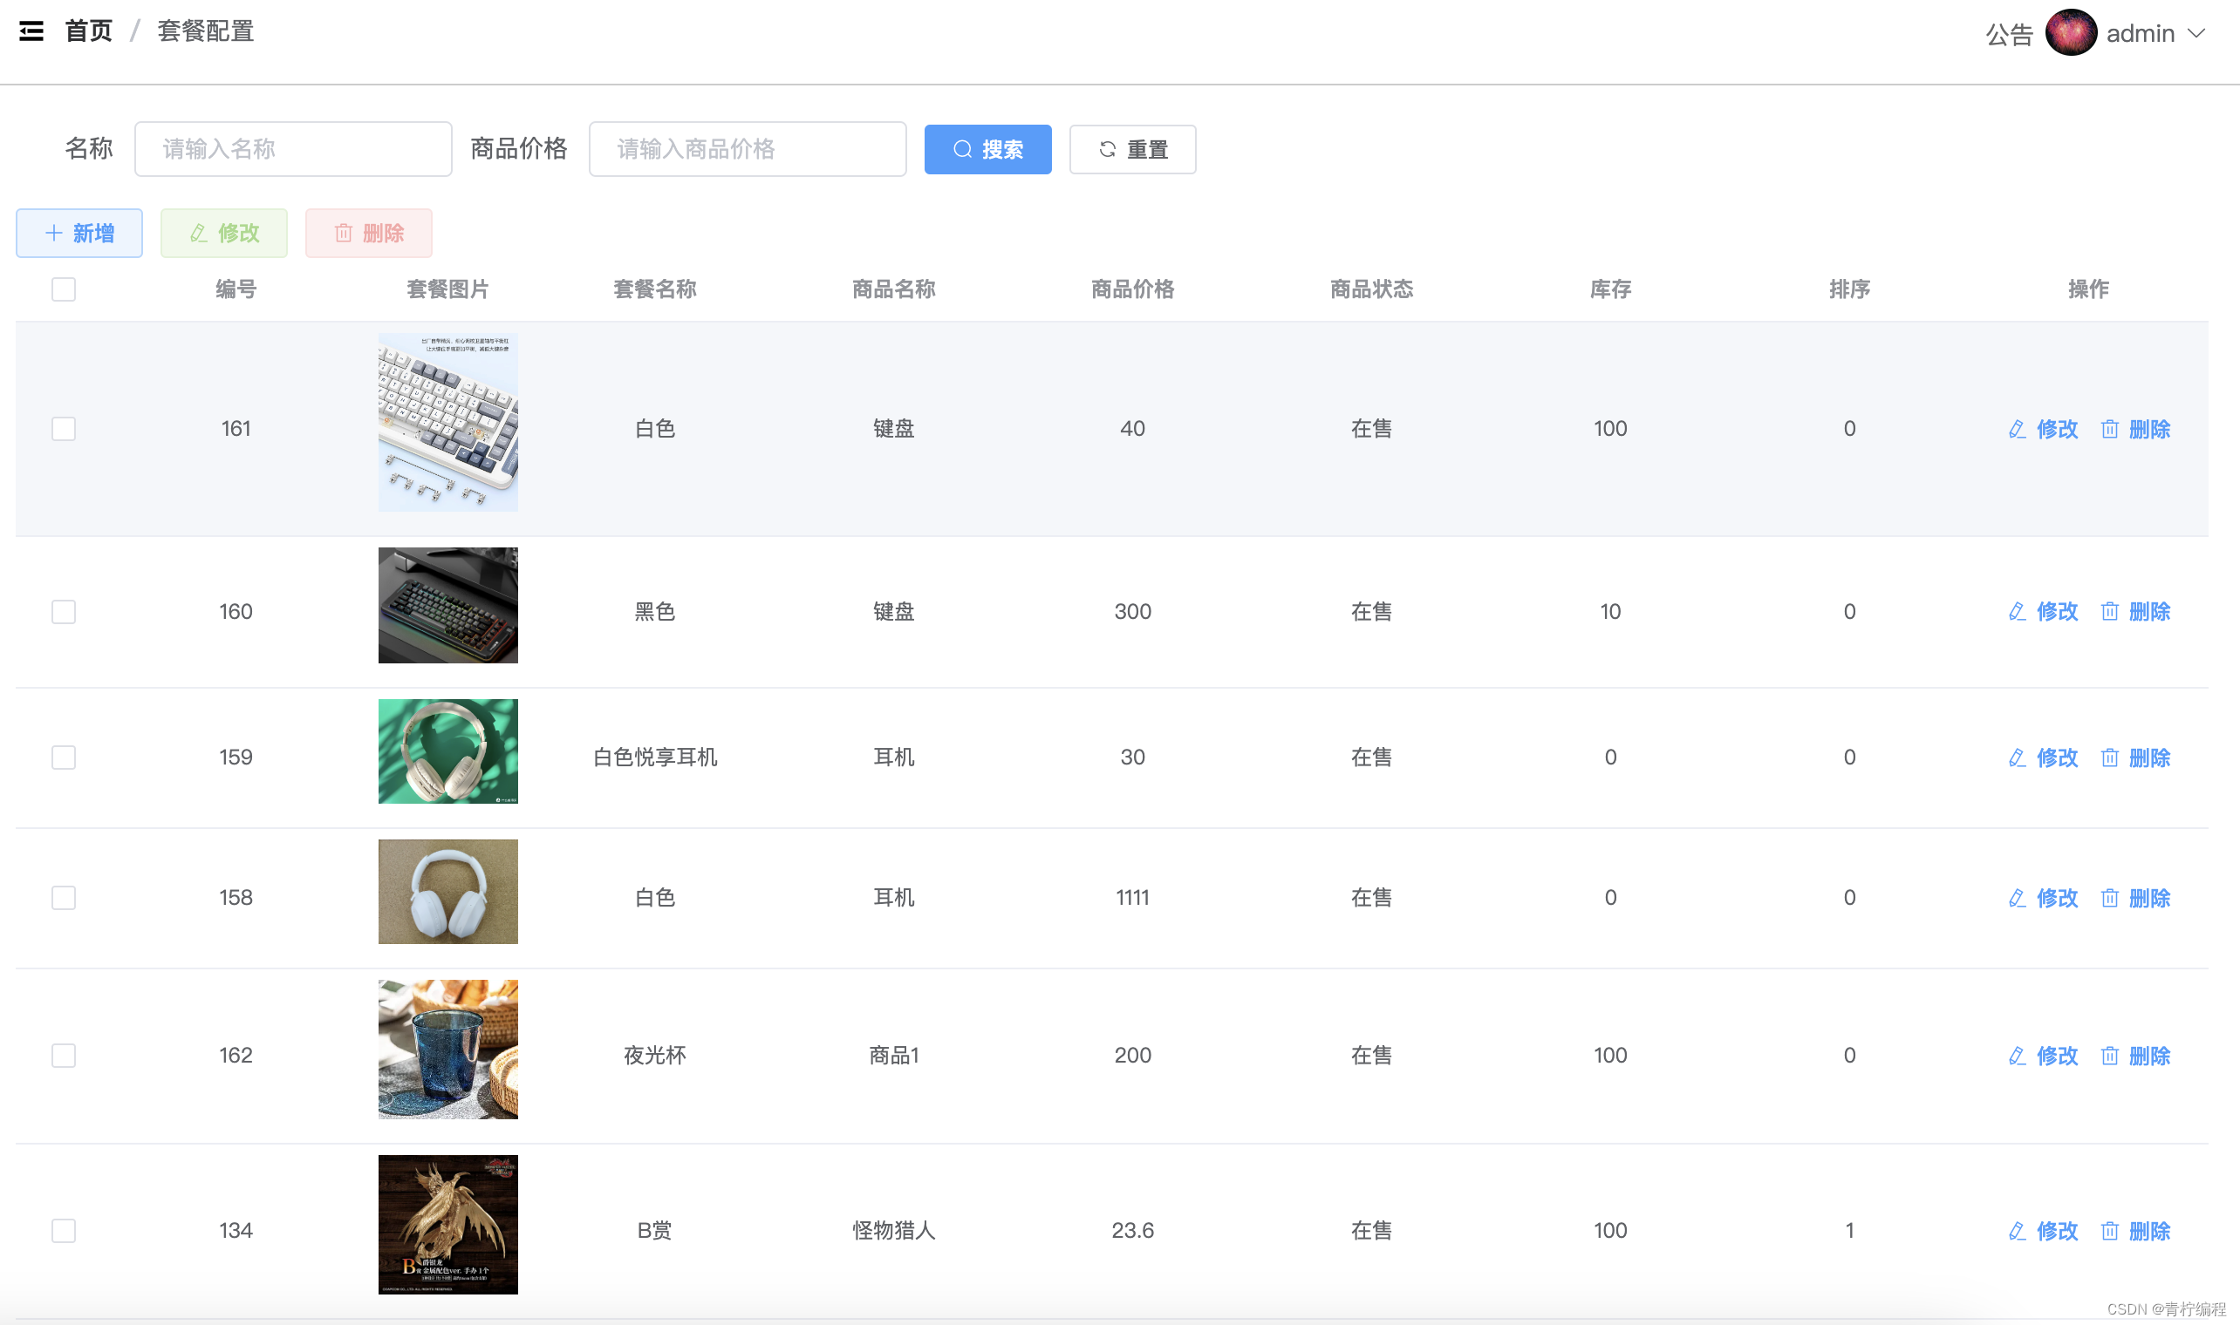Focus the 请输入名称 input field

293,149
